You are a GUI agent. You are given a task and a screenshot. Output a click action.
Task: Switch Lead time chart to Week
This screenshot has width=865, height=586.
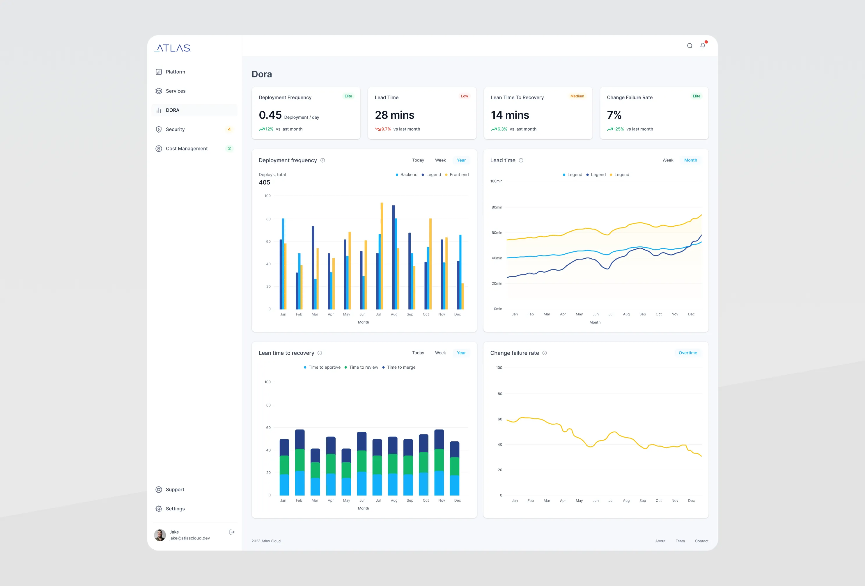click(668, 160)
